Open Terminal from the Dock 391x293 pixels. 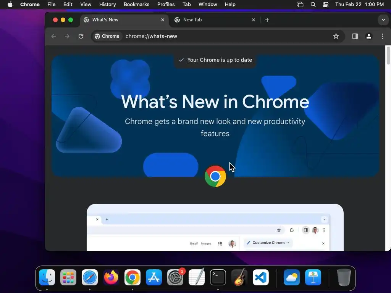(x=218, y=277)
